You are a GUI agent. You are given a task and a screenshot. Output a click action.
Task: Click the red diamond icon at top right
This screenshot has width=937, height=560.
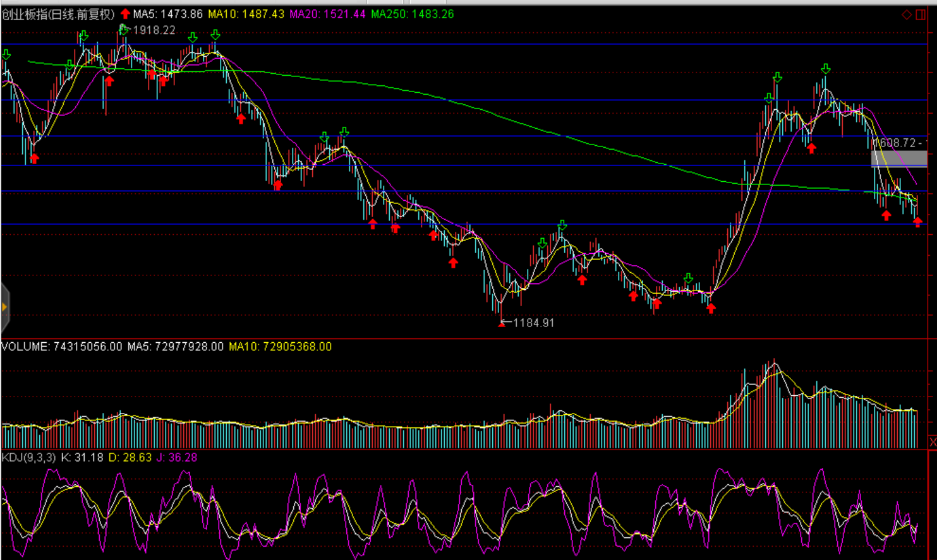point(906,15)
